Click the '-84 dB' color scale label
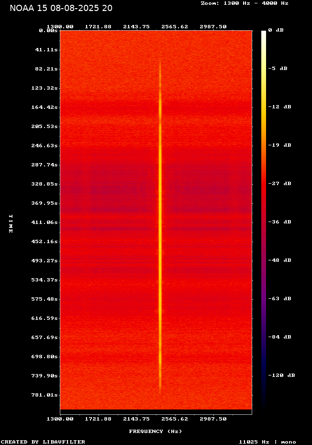The image size is (312, 445). [x=280, y=337]
